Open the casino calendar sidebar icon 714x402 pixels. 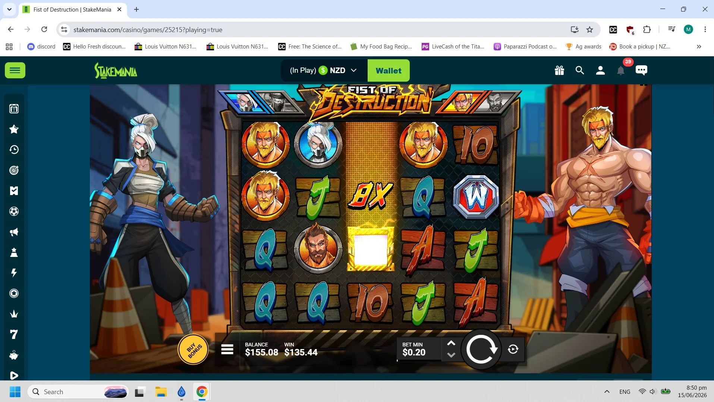[x=14, y=109]
